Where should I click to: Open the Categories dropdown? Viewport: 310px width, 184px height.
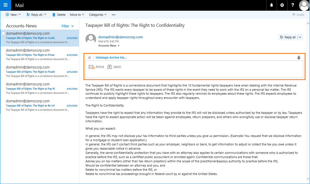(98, 15)
